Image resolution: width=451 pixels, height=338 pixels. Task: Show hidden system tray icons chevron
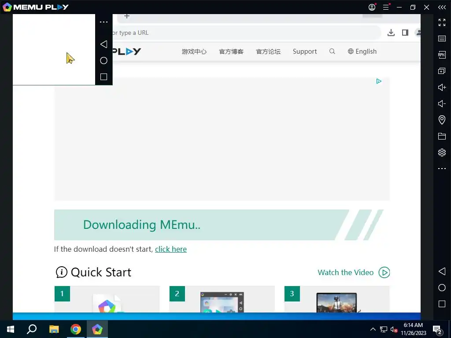point(373,329)
